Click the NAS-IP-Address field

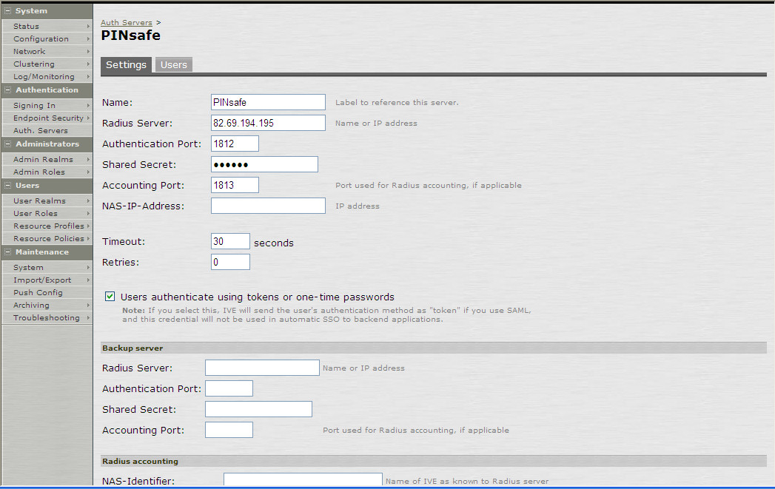tap(267, 206)
